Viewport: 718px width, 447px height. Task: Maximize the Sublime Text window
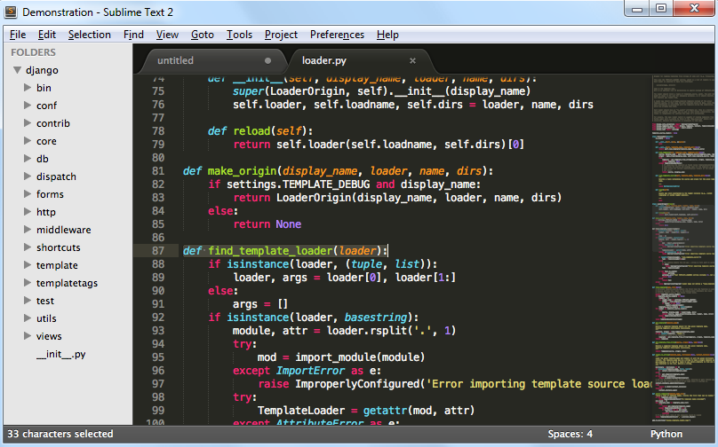(661, 9)
